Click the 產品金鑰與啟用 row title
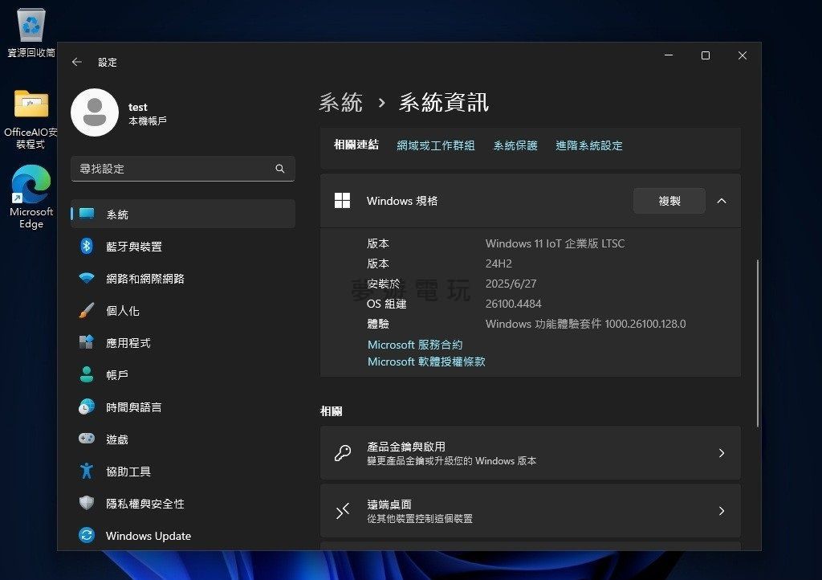 tap(406, 447)
